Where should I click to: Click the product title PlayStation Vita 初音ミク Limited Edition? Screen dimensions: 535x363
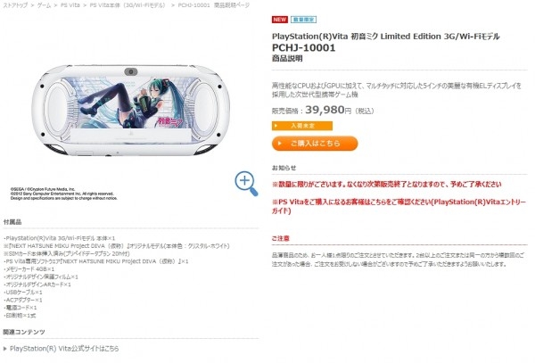coord(385,37)
